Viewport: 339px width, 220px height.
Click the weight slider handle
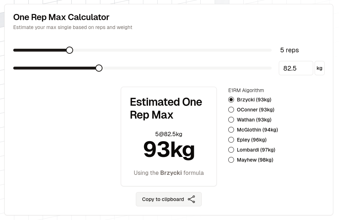[x=99, y=68]
